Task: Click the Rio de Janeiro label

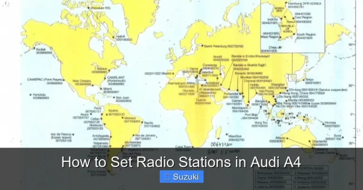Action: (146, 137)
